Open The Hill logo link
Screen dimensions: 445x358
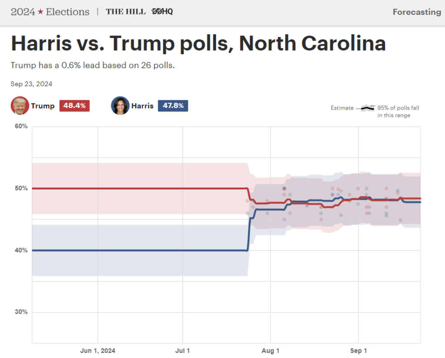click(x=126, y=12)
